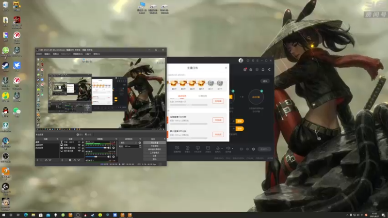Pop out the OBS controls dock panel
This screenshot has height=218, width=388.
[x=164, y=139]
